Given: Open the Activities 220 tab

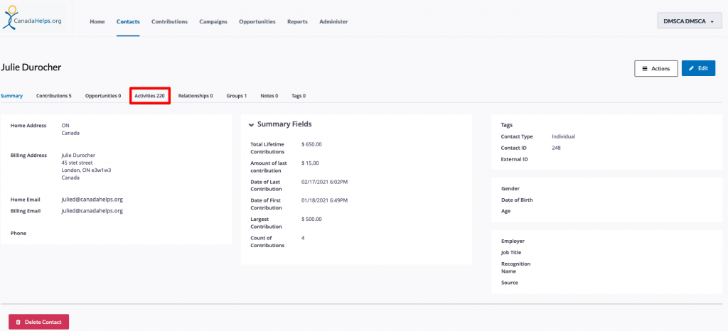Looking at the screenshot, I should [x=150, y=96].
